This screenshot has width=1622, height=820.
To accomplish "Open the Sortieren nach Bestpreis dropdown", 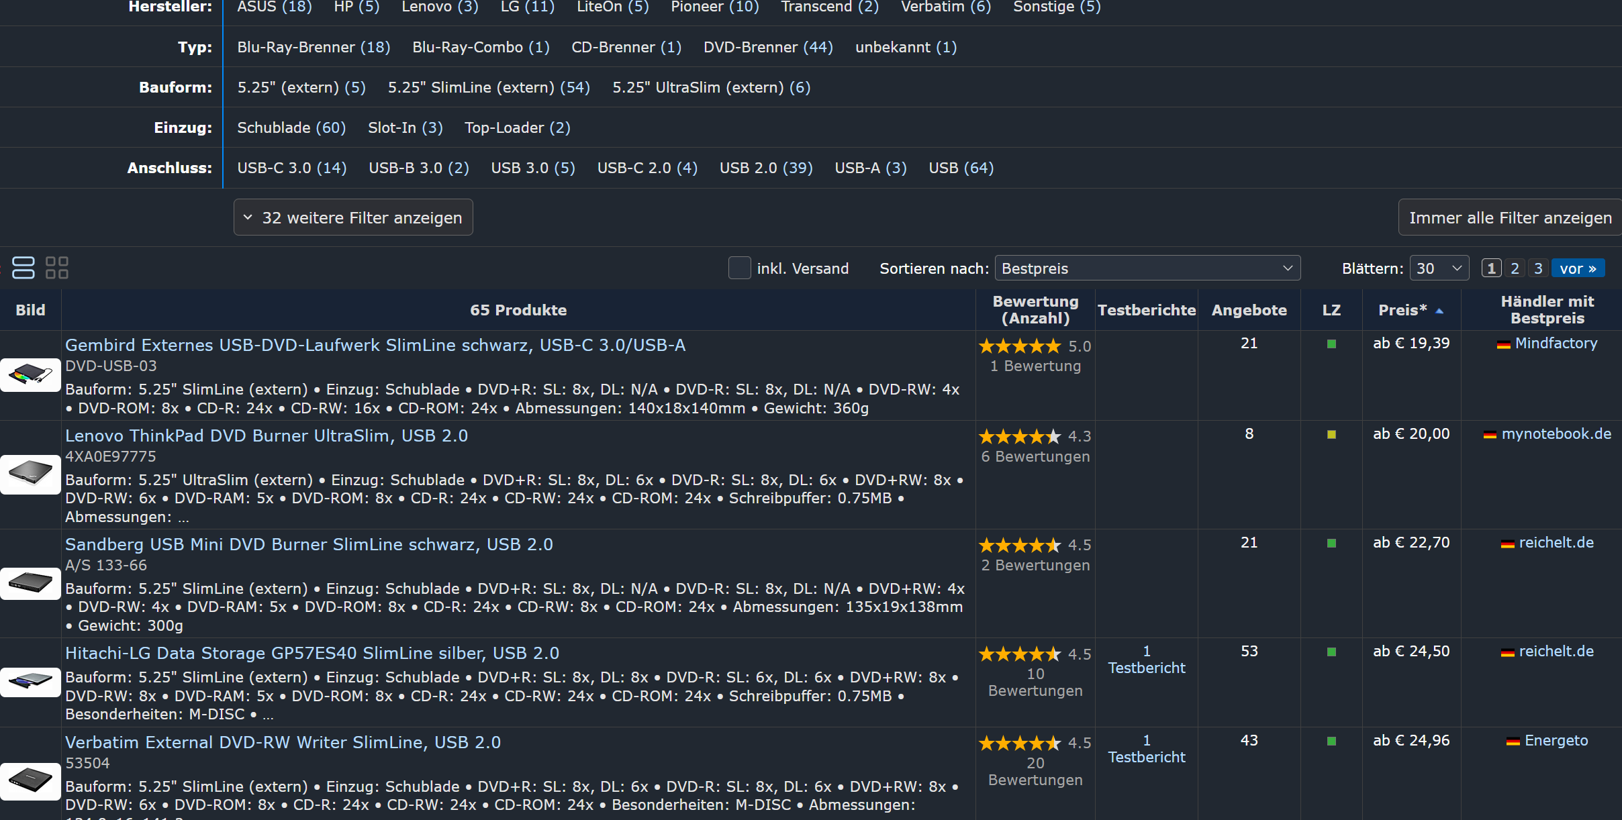I will tap(1147, 268).
